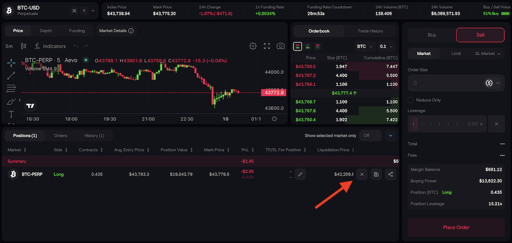Open the BTC-PERP position details document icon
Viewport: 512px width, 243px height.
coord(376,174)
